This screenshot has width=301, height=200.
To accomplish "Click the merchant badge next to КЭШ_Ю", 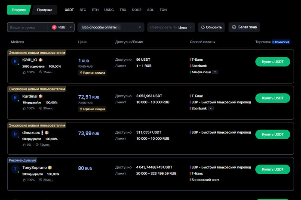I will [x=40, y=60].
